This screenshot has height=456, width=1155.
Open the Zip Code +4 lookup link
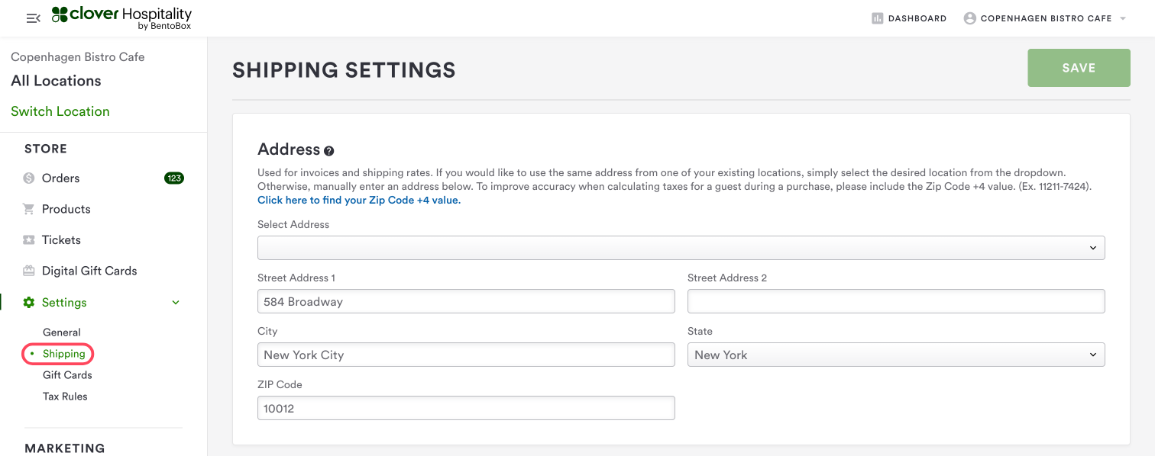click(x=359, y=201)
